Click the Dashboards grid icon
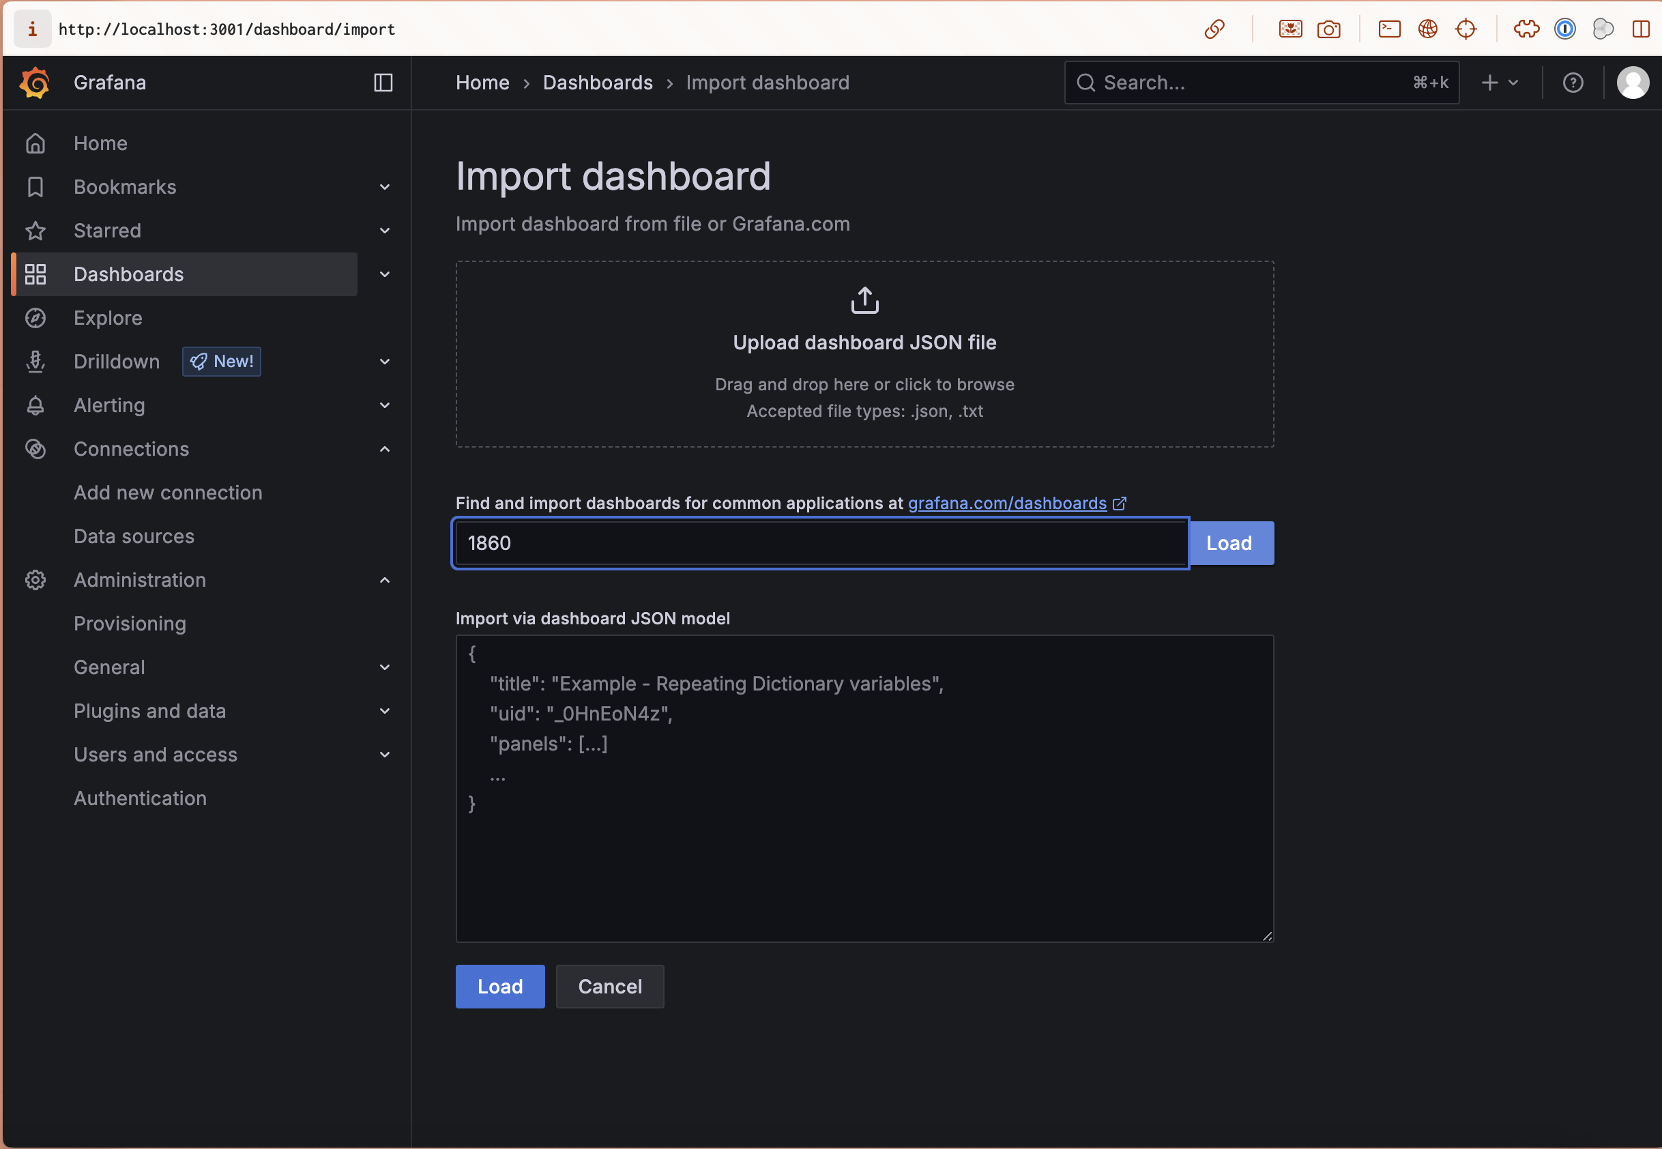1662x1149 pixels. pos(35,274)
